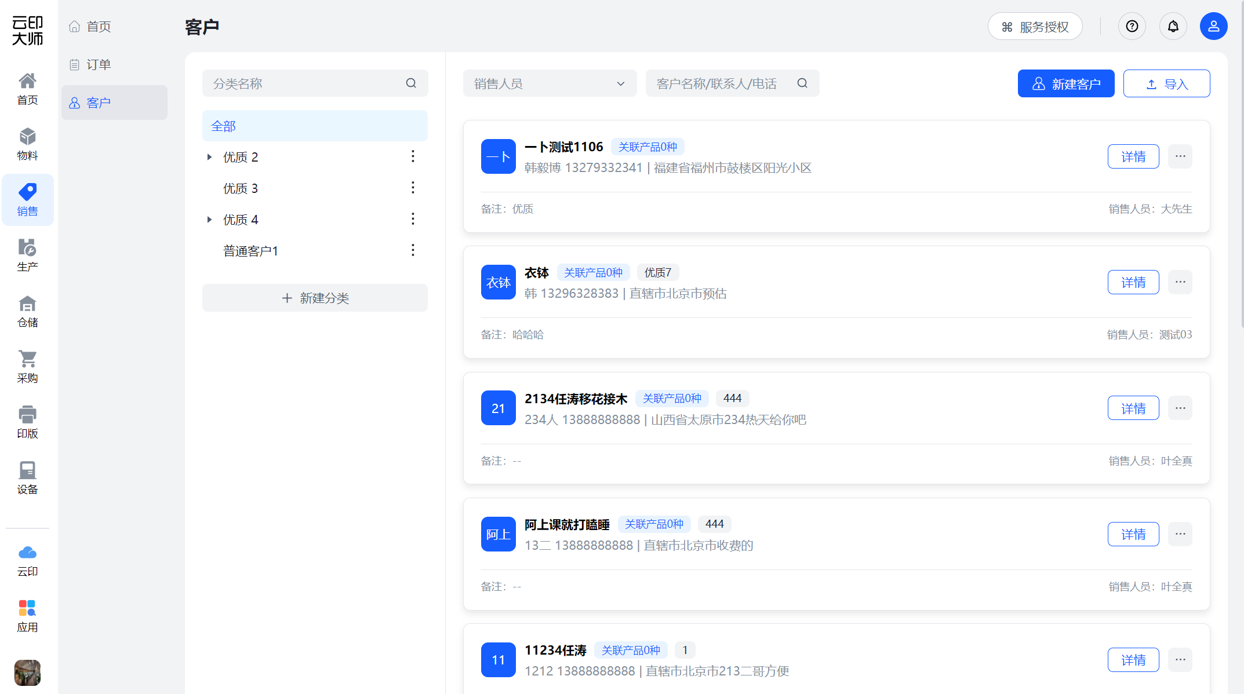Click the 新建客户 button

click(1066, 83)
